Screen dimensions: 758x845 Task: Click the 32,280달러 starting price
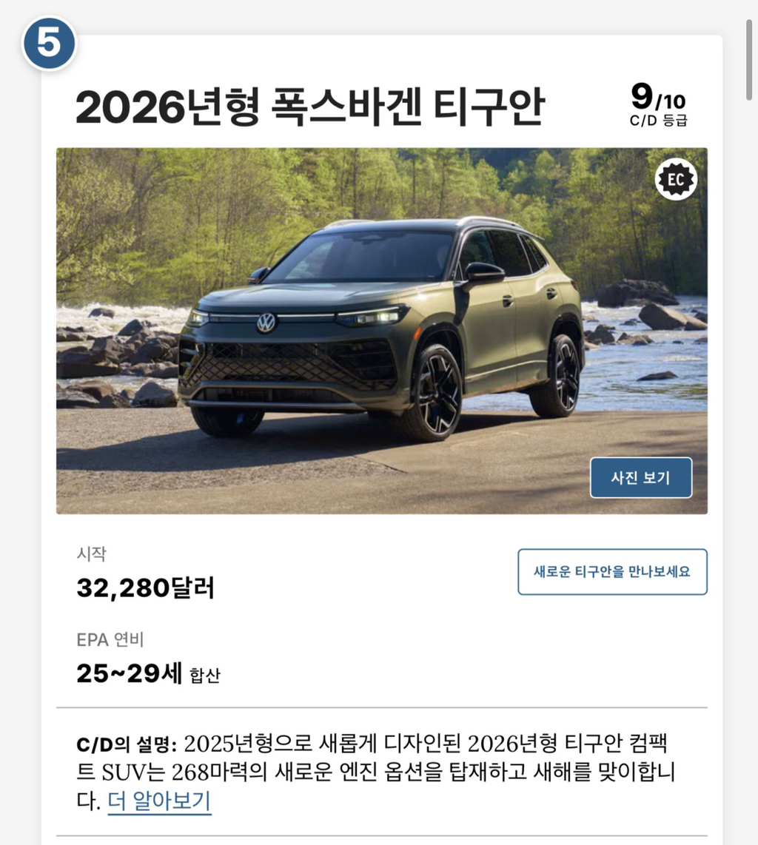coord(146,588)
